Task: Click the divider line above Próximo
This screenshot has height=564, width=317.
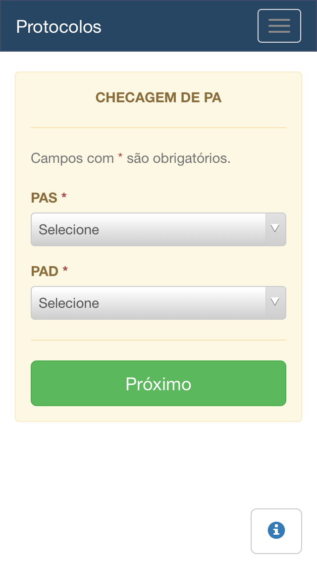Action: point(158,340)
